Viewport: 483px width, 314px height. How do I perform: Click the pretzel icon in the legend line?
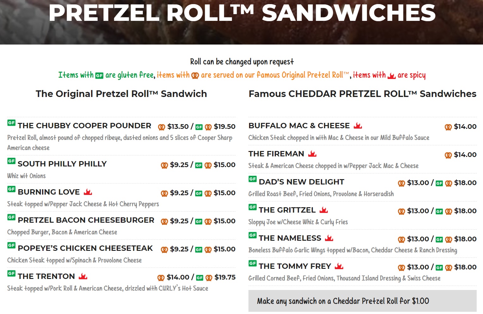pyautogui.click(x=195, y=75)
